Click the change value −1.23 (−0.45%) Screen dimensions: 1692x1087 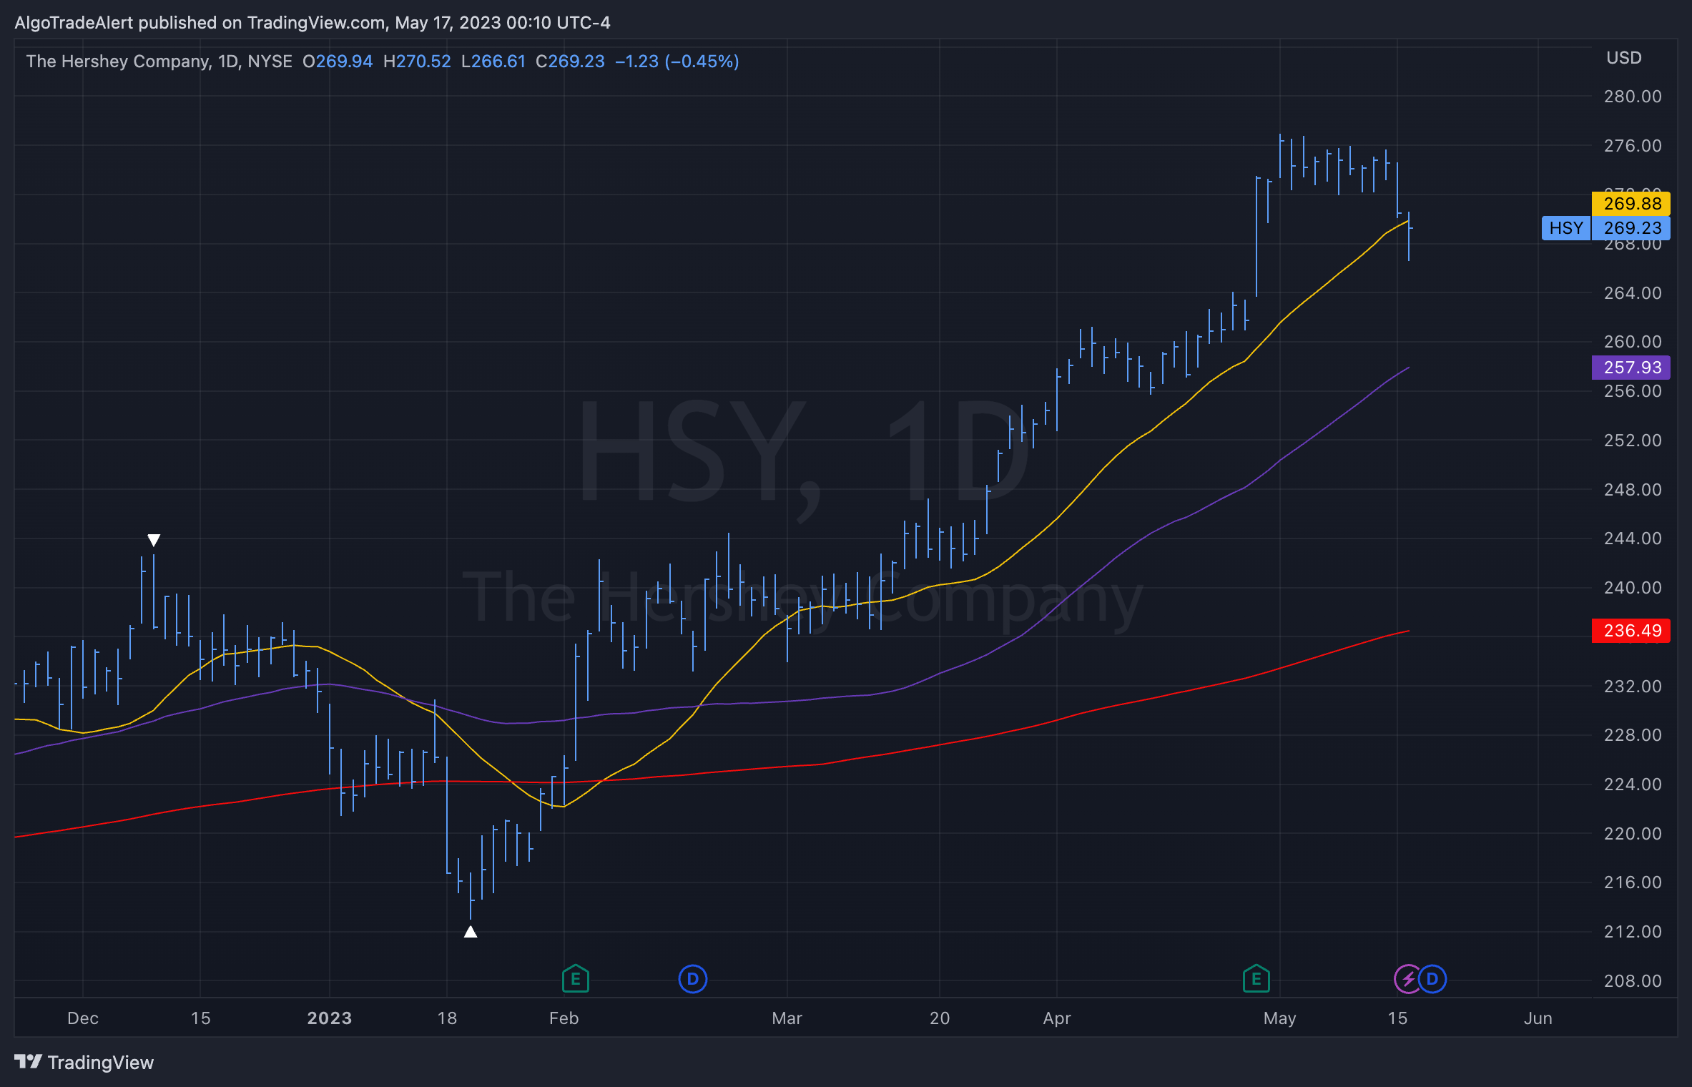pos(677,62)
